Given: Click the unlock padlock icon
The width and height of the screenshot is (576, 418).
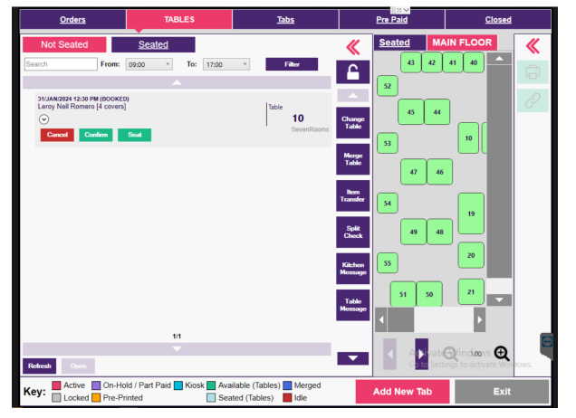Looking at the screenshot, I should click(352, 74).
